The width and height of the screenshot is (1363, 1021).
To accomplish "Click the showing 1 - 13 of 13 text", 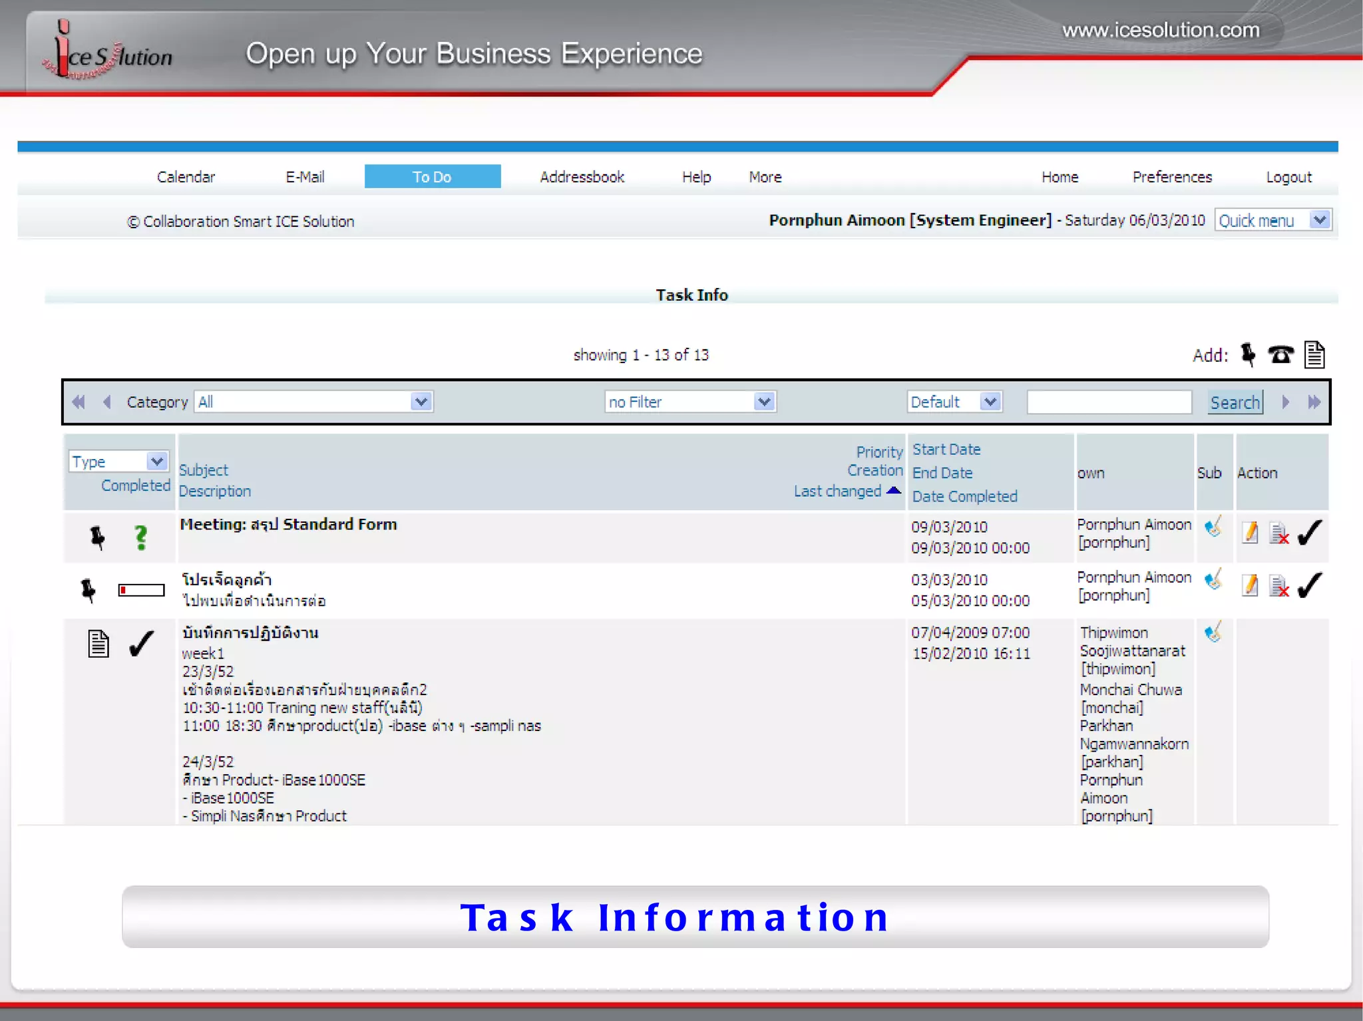I will [641, 355].
